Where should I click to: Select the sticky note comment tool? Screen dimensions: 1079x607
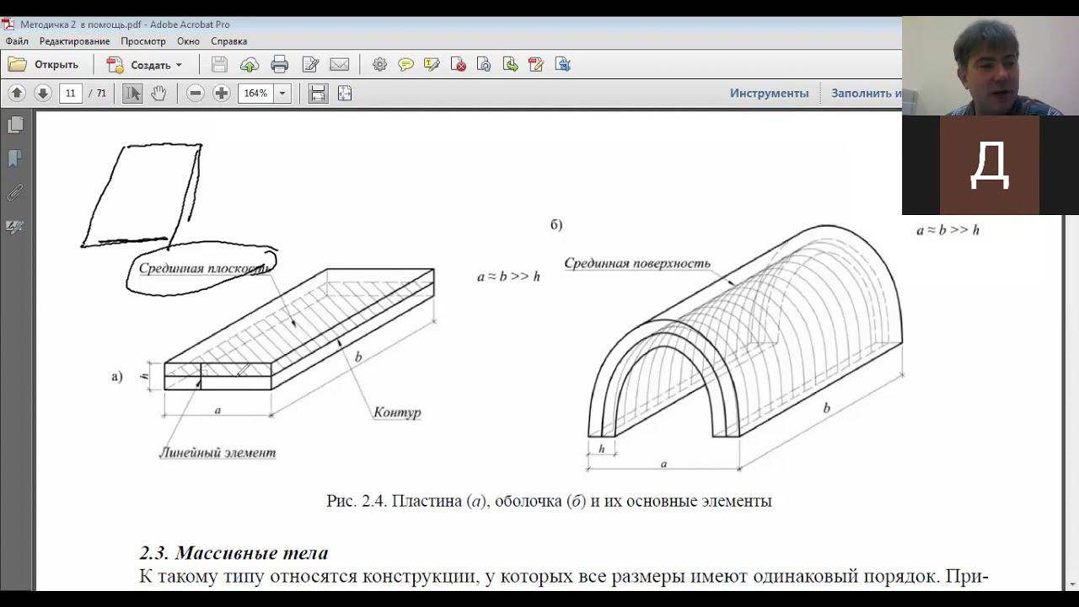coord(405,64)
